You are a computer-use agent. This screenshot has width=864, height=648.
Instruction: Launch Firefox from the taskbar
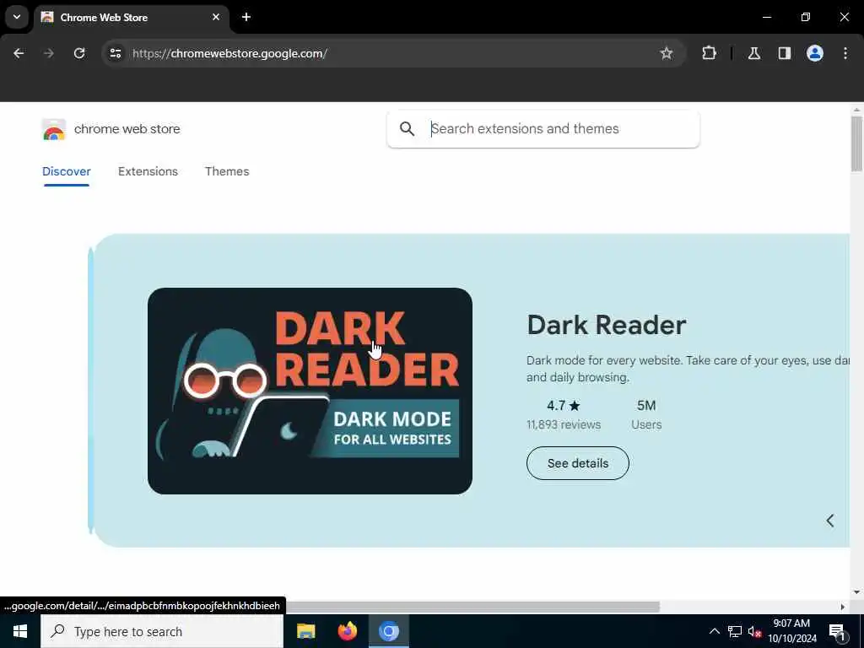(347, 631)
